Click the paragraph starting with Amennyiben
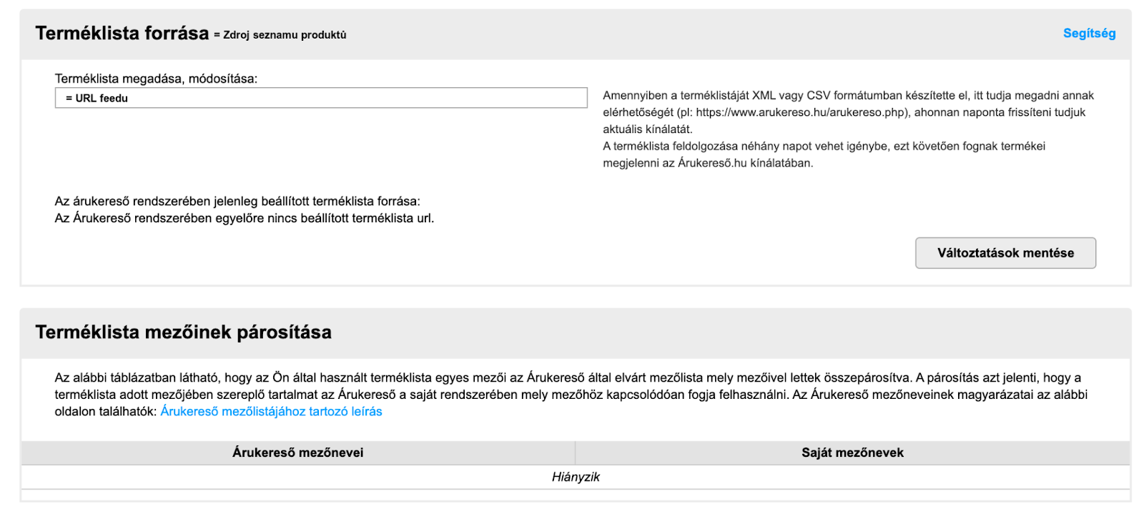This screenshot has width=1144, height=519. [848, 112]
